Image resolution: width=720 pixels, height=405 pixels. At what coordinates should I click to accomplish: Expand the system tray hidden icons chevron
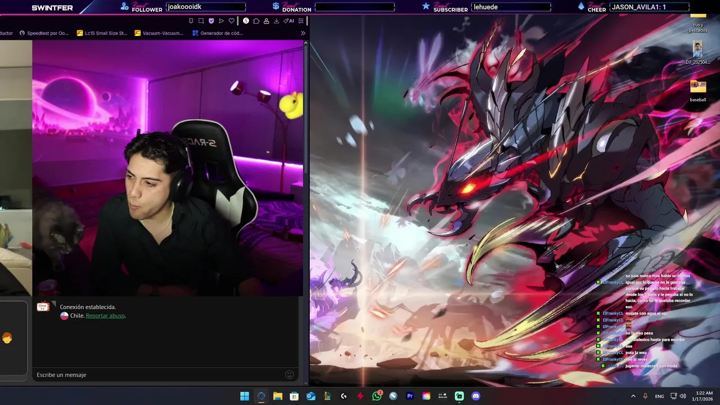(x=633, y=396)
